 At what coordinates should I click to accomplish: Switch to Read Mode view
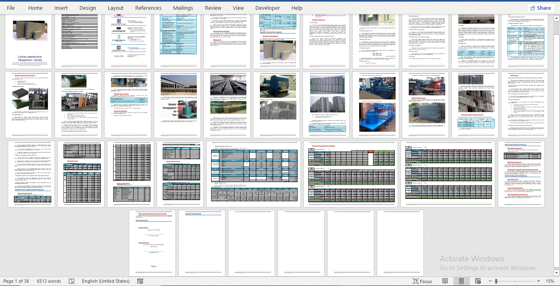[445, 281]
